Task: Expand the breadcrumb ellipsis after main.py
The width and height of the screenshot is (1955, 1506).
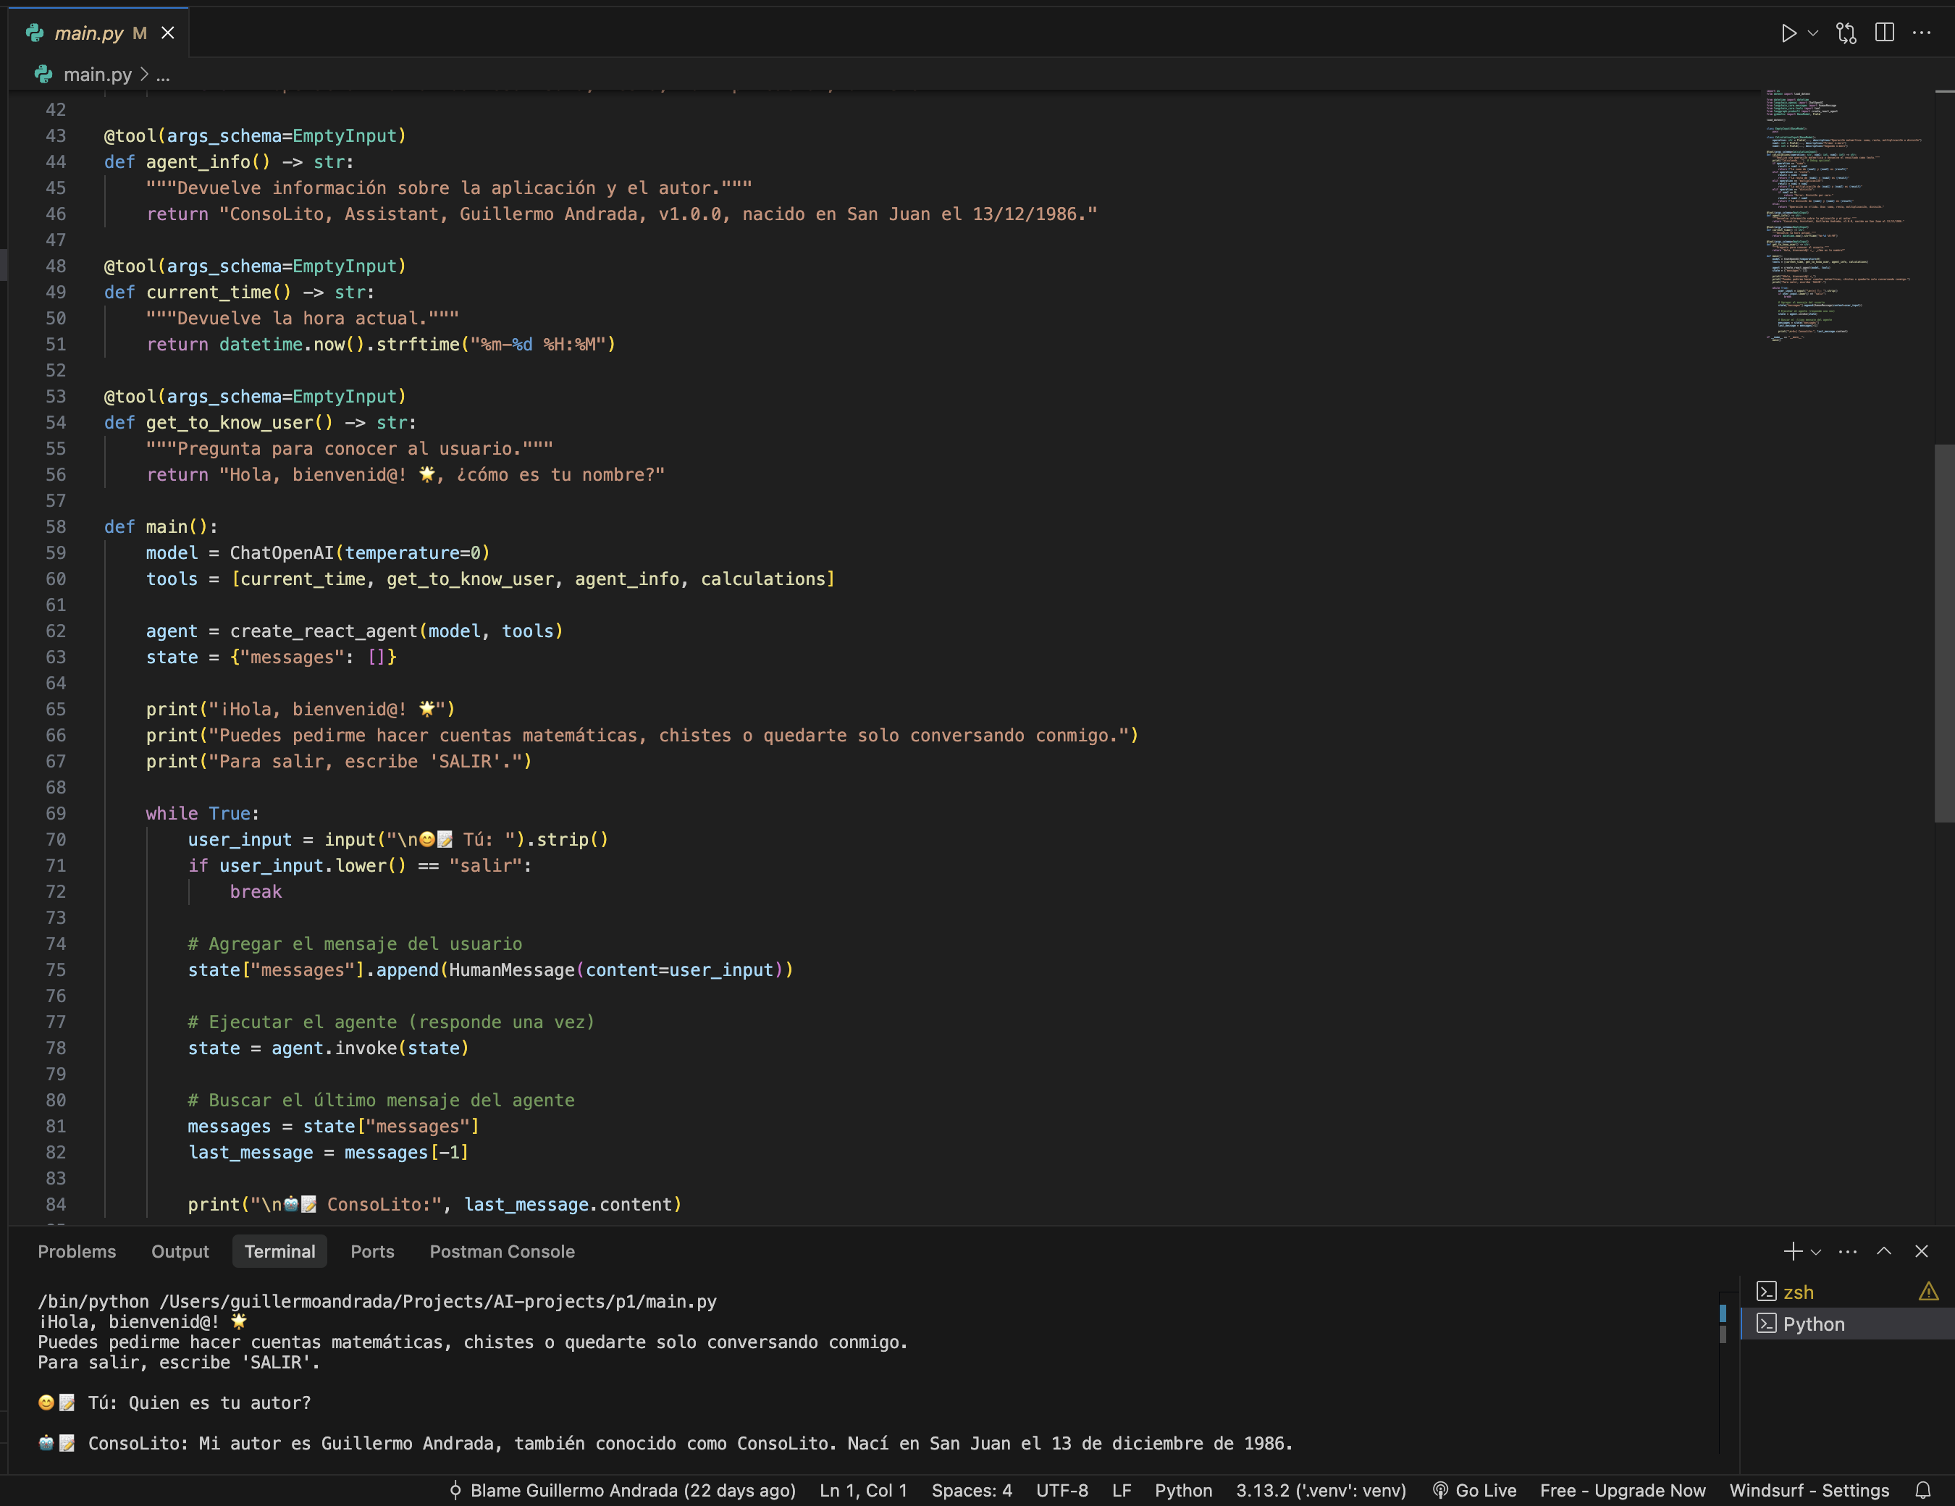Action: click(163, 75)
